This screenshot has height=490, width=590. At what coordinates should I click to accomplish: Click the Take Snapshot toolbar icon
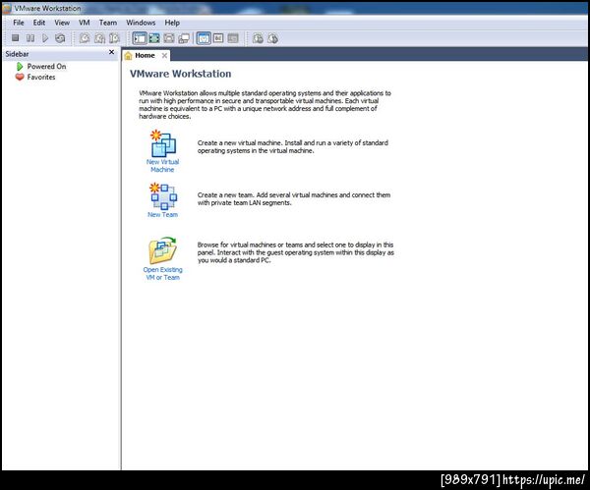[85, 38]
